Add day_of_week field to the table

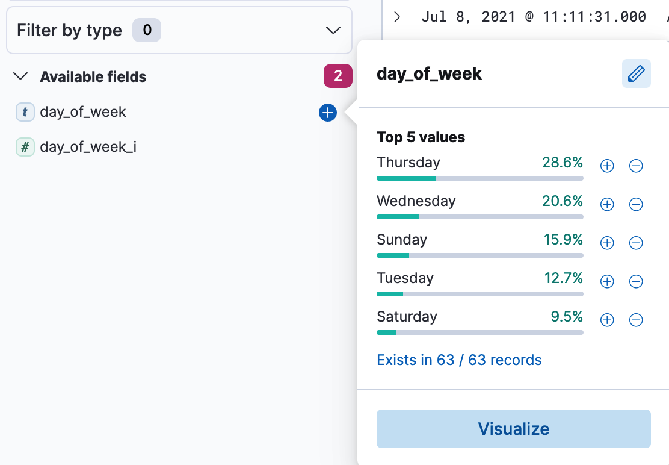click(327, 113)
